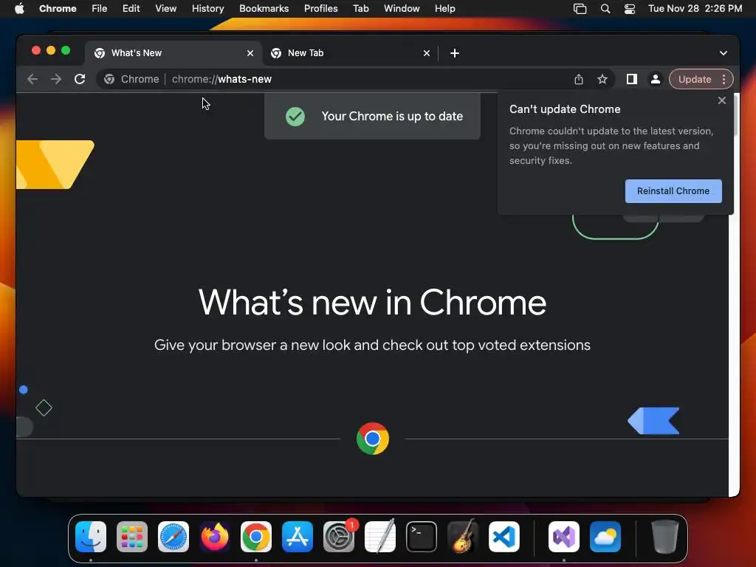Go forward with the arrow button
The width and height of the screenshot is (756, 567).
tap(56, 79)
